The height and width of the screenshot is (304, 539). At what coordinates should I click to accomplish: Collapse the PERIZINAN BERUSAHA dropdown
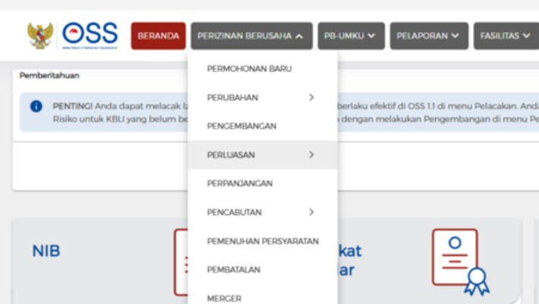[251, 36]
